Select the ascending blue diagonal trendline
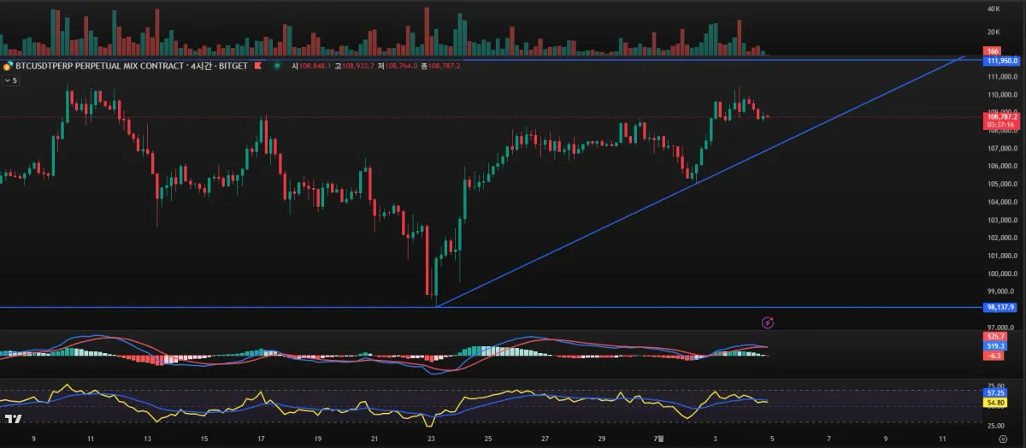 tap(701, 180)
